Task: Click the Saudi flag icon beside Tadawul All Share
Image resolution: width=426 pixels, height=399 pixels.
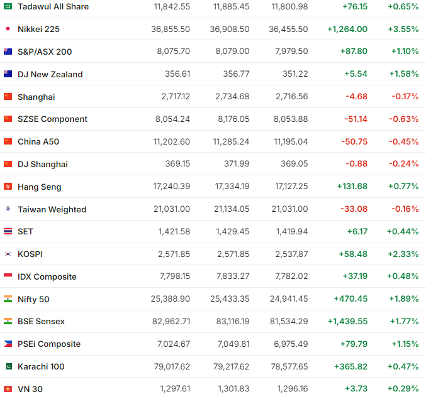Action: 8,6
